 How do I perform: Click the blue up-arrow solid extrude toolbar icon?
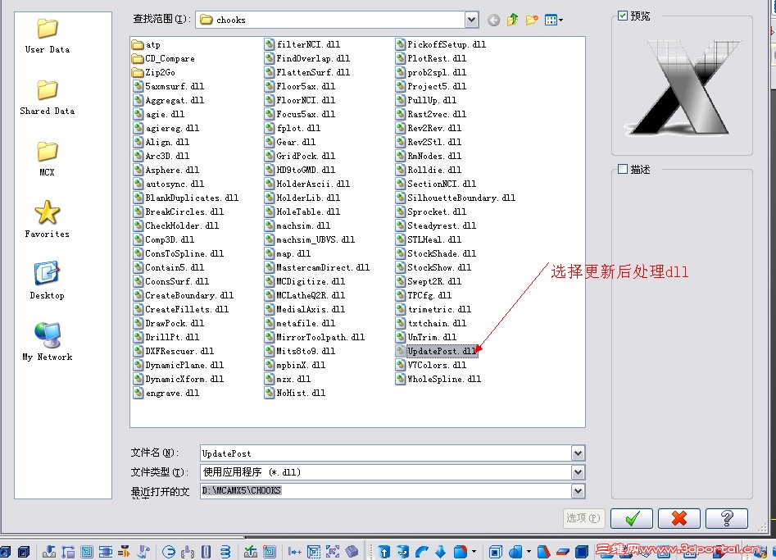point(384,552)
